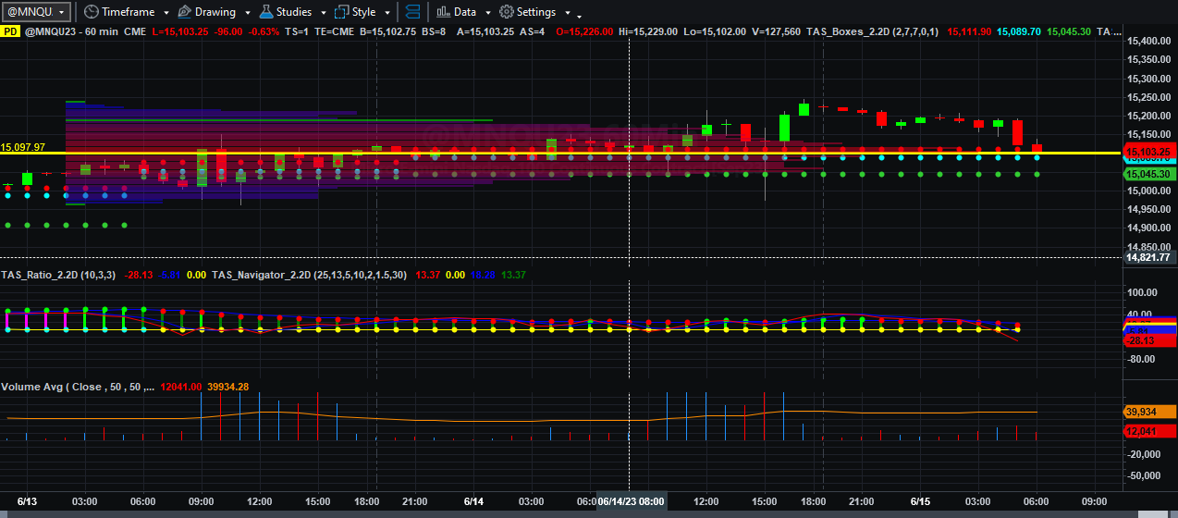Image resolution: width=1178 pixels, height=518 pixels.
Task: Expand the Timeframe dropdown arrow
Action: click(166, 13)
